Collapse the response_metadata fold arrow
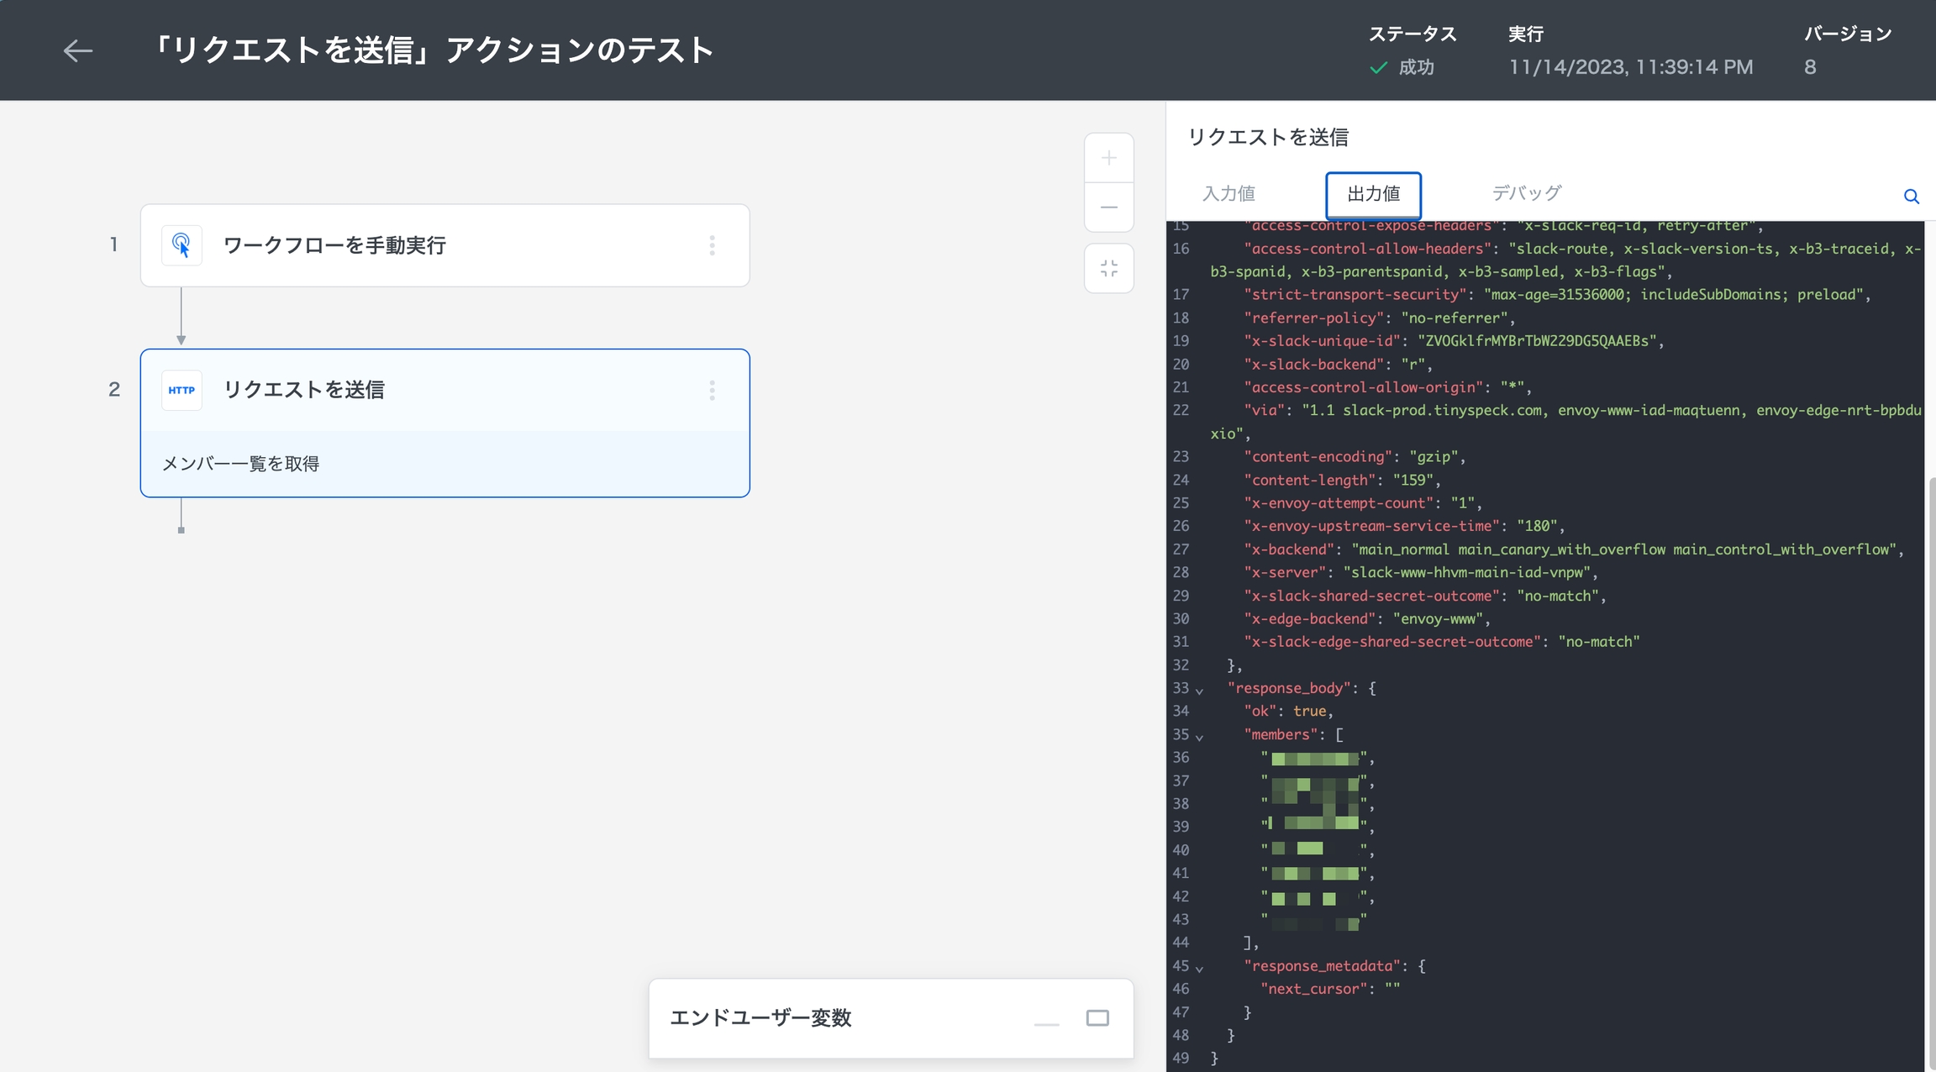1936x1072 pixels. (1199, 969)
